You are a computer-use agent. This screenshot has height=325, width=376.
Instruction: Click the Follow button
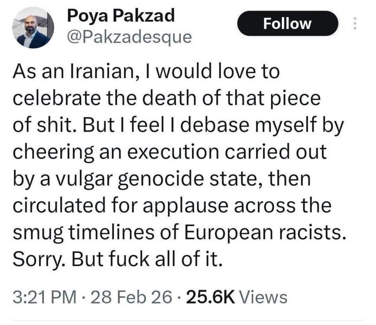pos(287,24)
